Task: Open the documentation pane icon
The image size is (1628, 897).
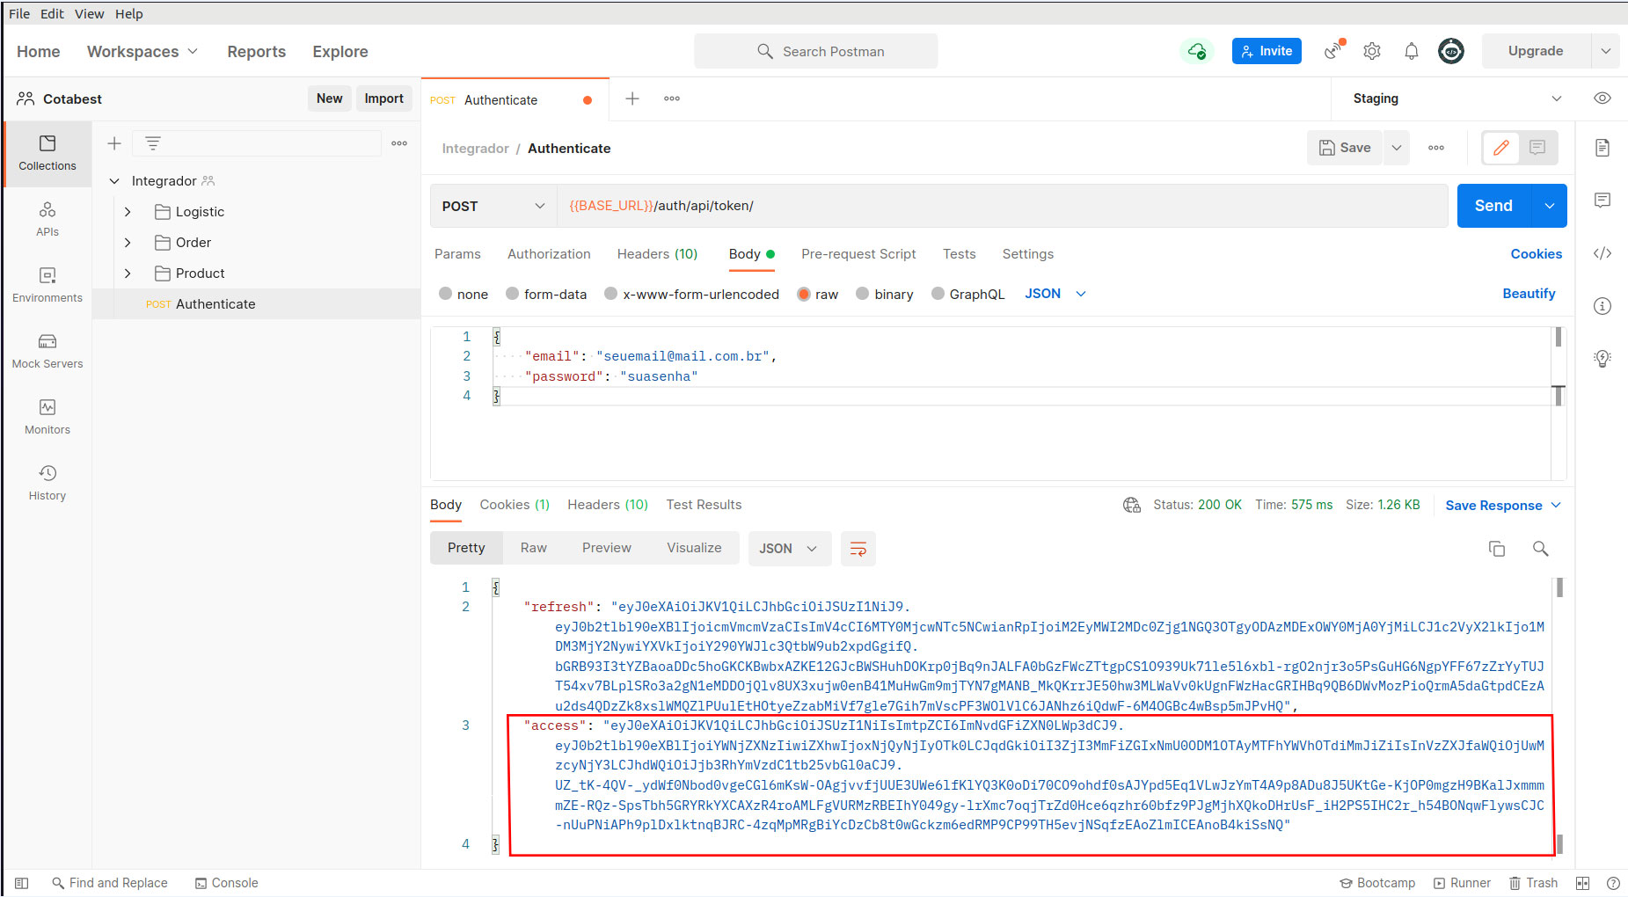Action: [1602, 148]
